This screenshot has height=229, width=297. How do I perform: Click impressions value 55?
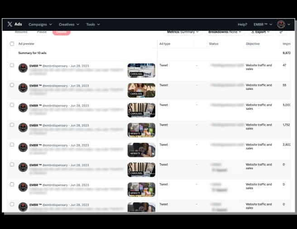[x=284, y=85]
